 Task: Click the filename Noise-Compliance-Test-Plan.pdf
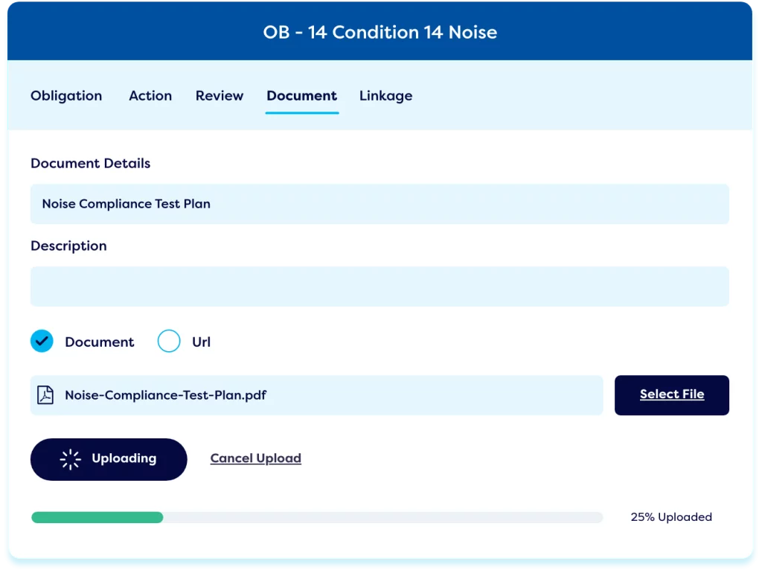pos(164,395)
